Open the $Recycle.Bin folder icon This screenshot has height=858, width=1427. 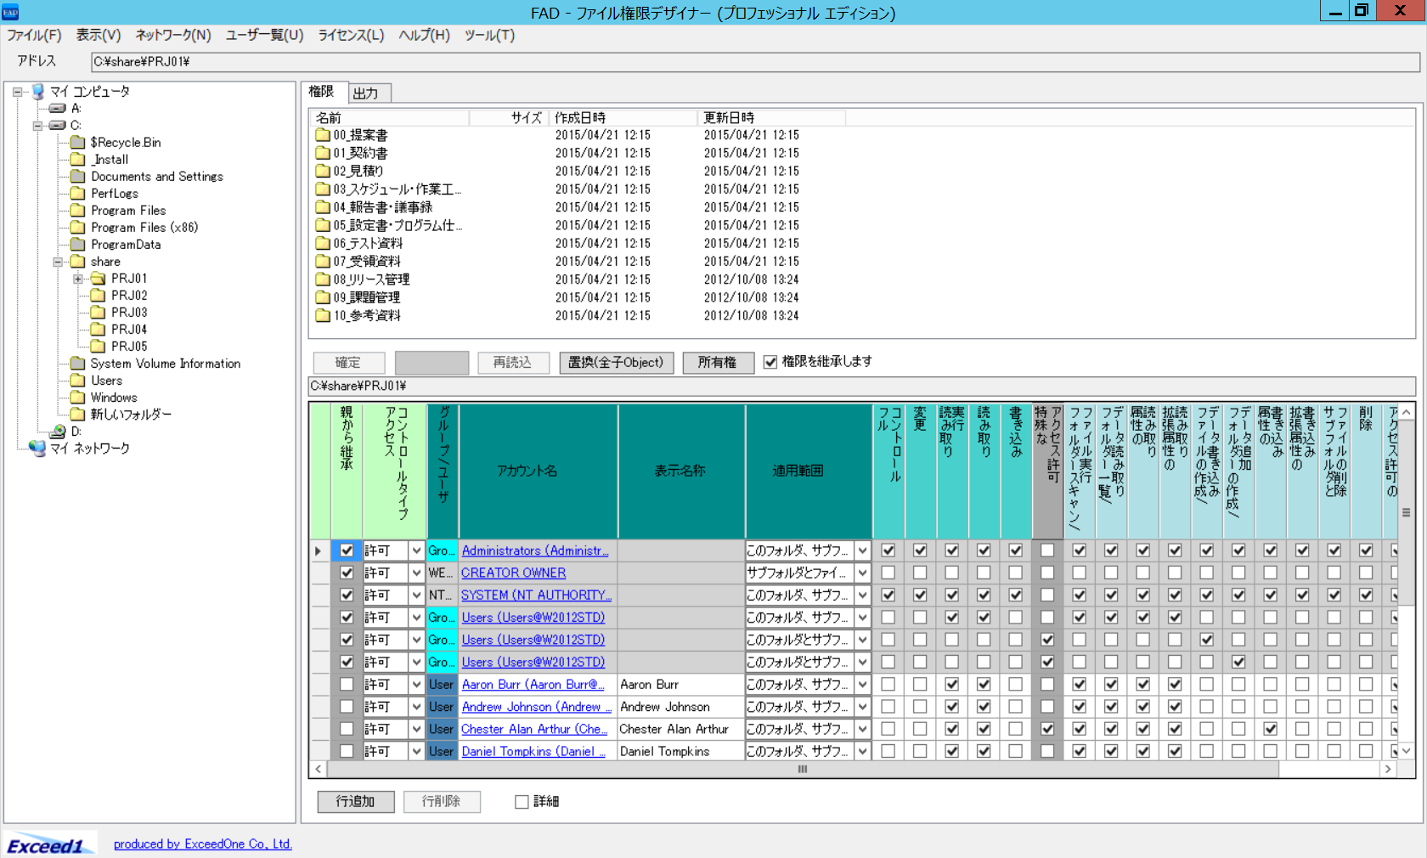78,142
